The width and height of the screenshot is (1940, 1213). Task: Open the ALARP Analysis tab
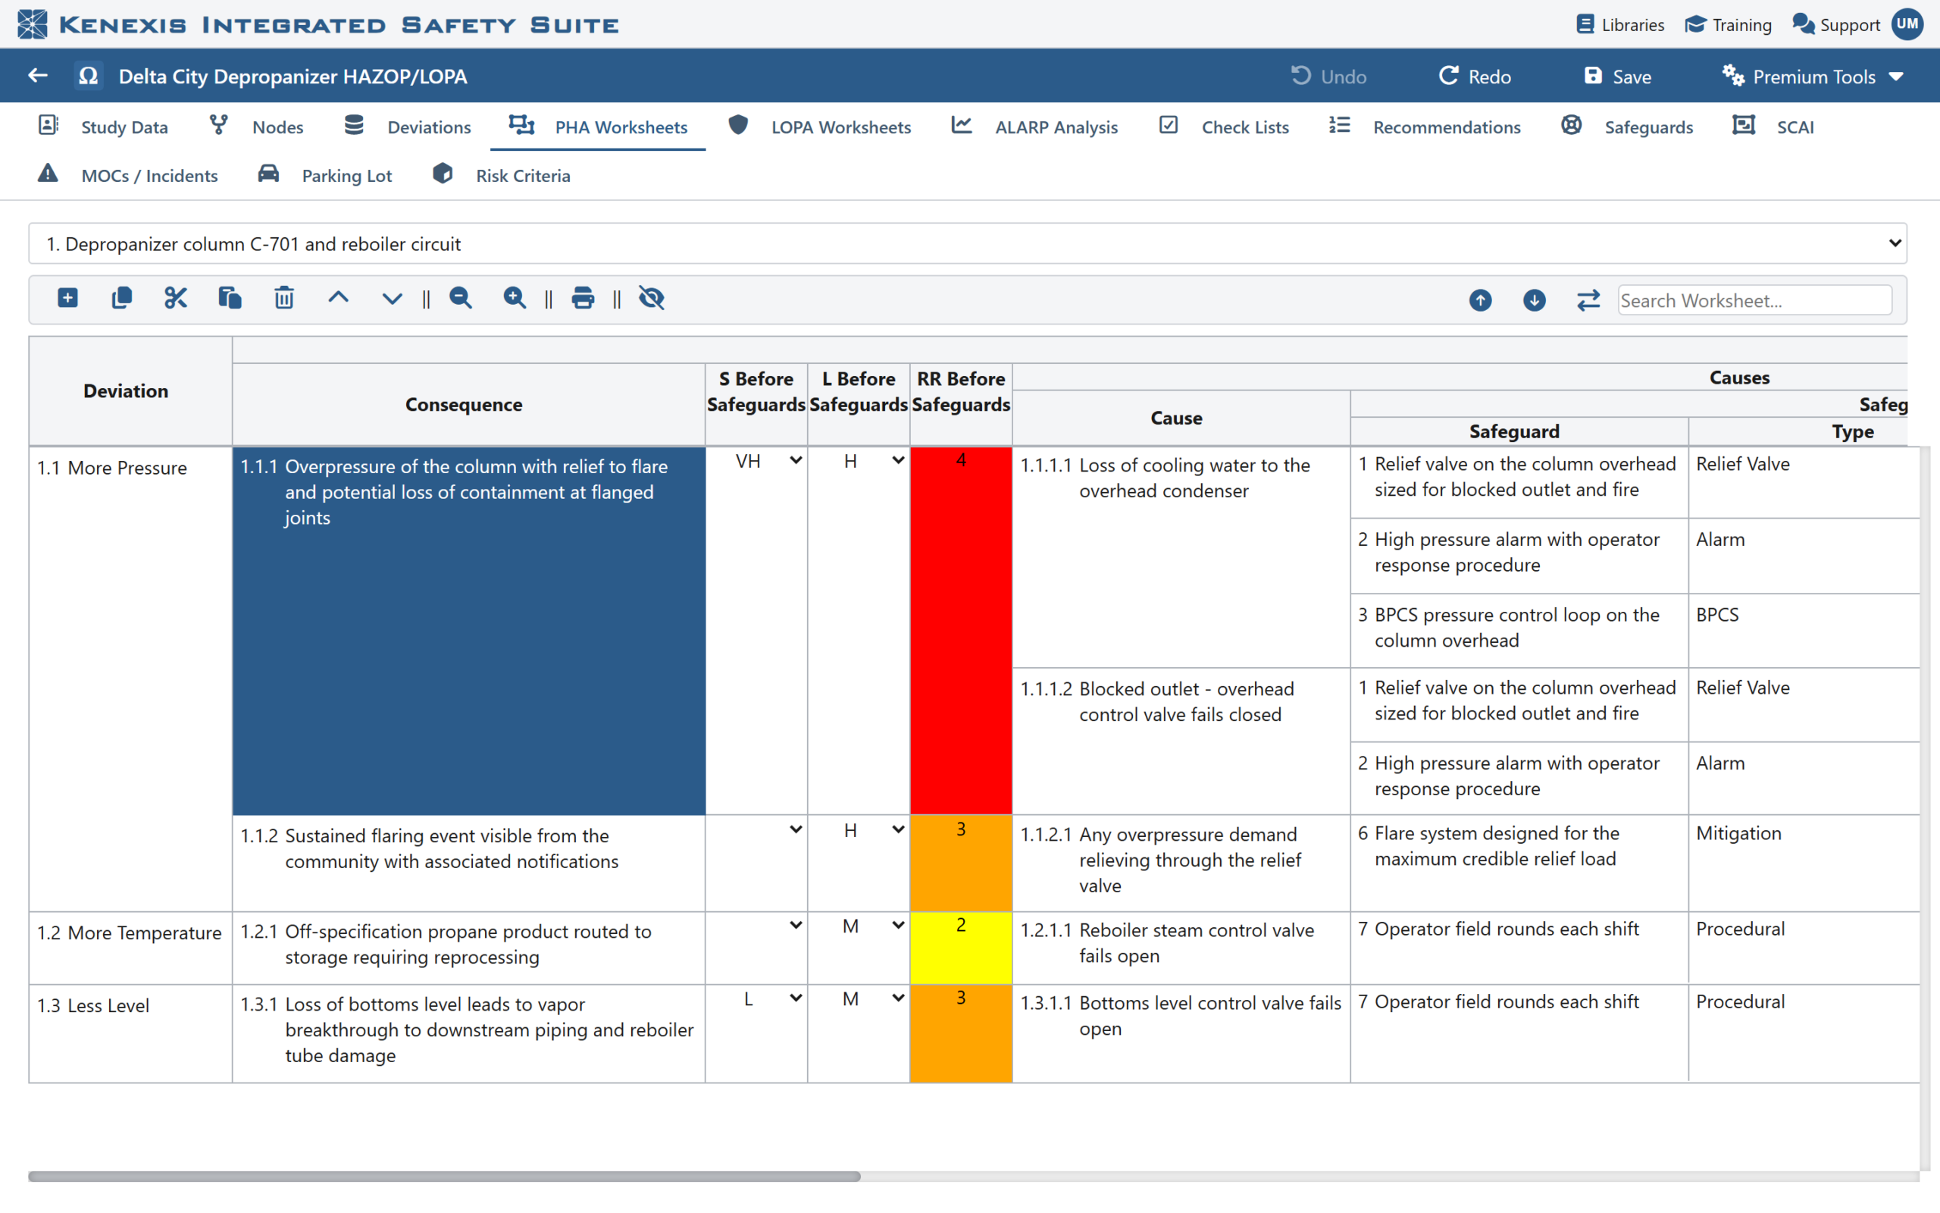point(1034,127)
